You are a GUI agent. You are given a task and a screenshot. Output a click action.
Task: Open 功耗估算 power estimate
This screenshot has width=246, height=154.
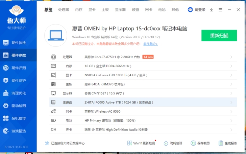(173, 143)
